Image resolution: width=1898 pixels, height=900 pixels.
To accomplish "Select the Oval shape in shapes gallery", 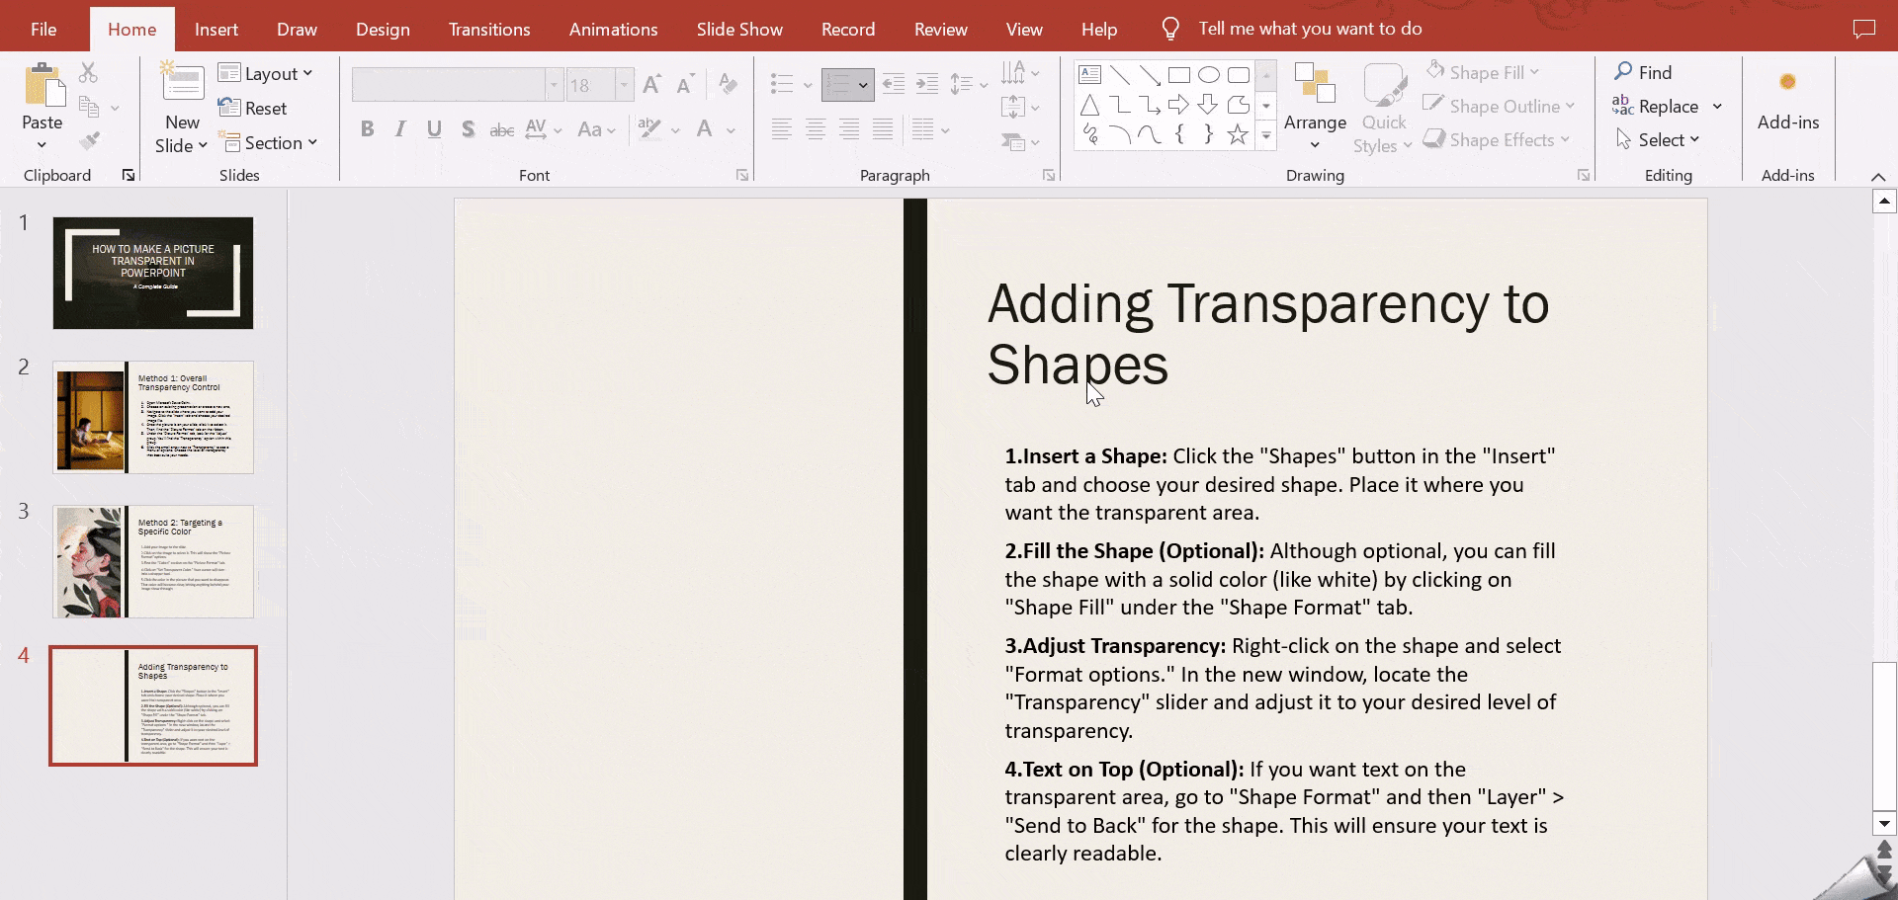I will click(x=1208, y=75).
